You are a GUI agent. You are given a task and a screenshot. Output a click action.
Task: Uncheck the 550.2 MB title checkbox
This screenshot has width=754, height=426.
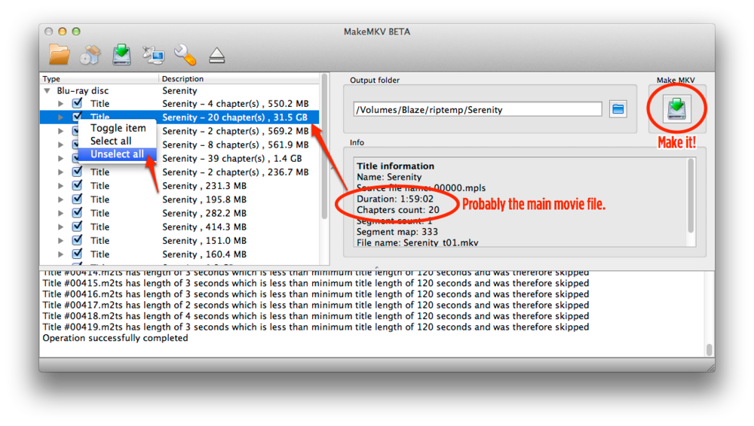coord(77,103)
